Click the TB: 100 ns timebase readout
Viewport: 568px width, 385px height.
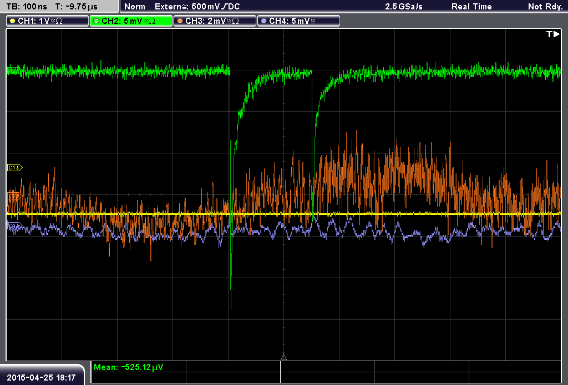coord(27,7)
